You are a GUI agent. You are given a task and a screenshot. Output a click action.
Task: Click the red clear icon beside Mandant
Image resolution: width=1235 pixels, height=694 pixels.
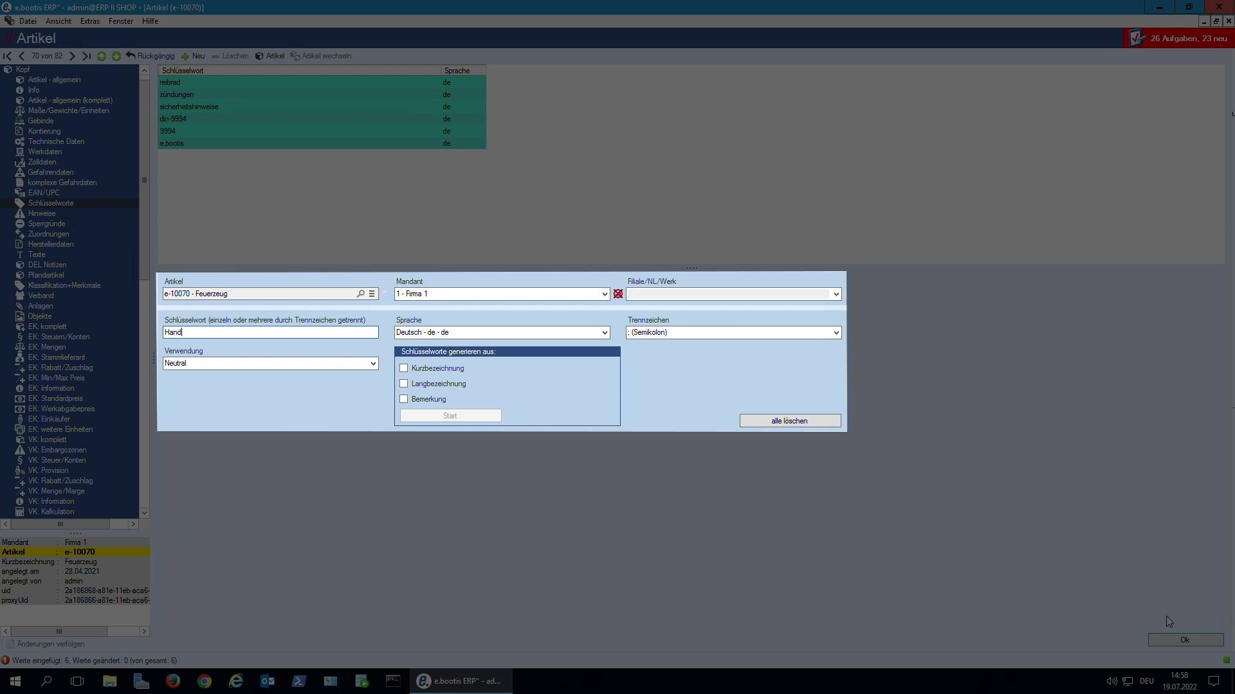pos(618,294)
